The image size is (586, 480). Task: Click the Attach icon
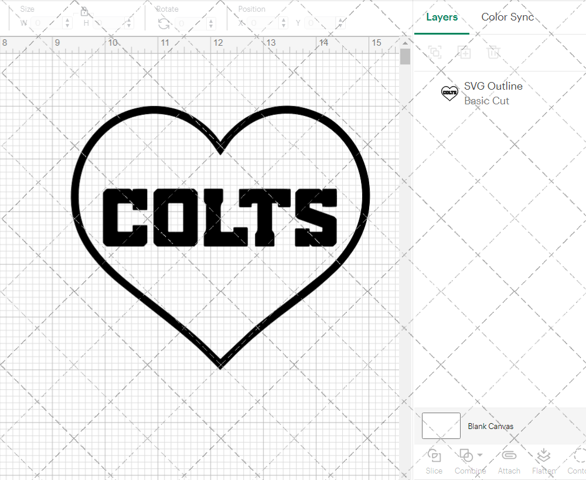(509, 461)
